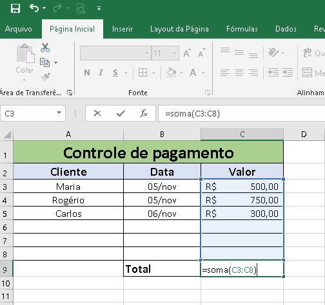Screen dimensions: 325x305
Task: Select column C header
Action: coord(242,134)
